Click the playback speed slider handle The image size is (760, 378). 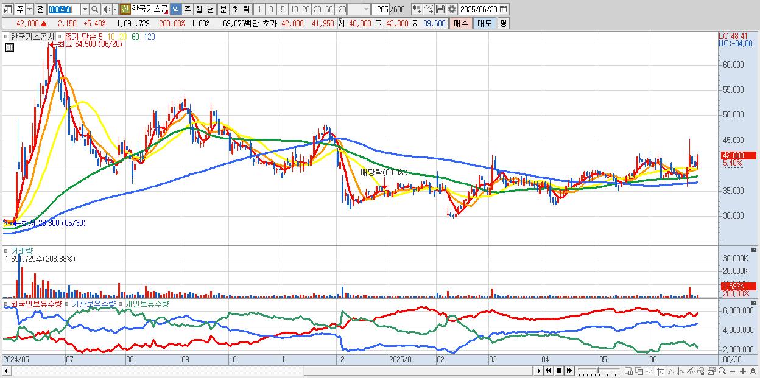tap(598, 371)
